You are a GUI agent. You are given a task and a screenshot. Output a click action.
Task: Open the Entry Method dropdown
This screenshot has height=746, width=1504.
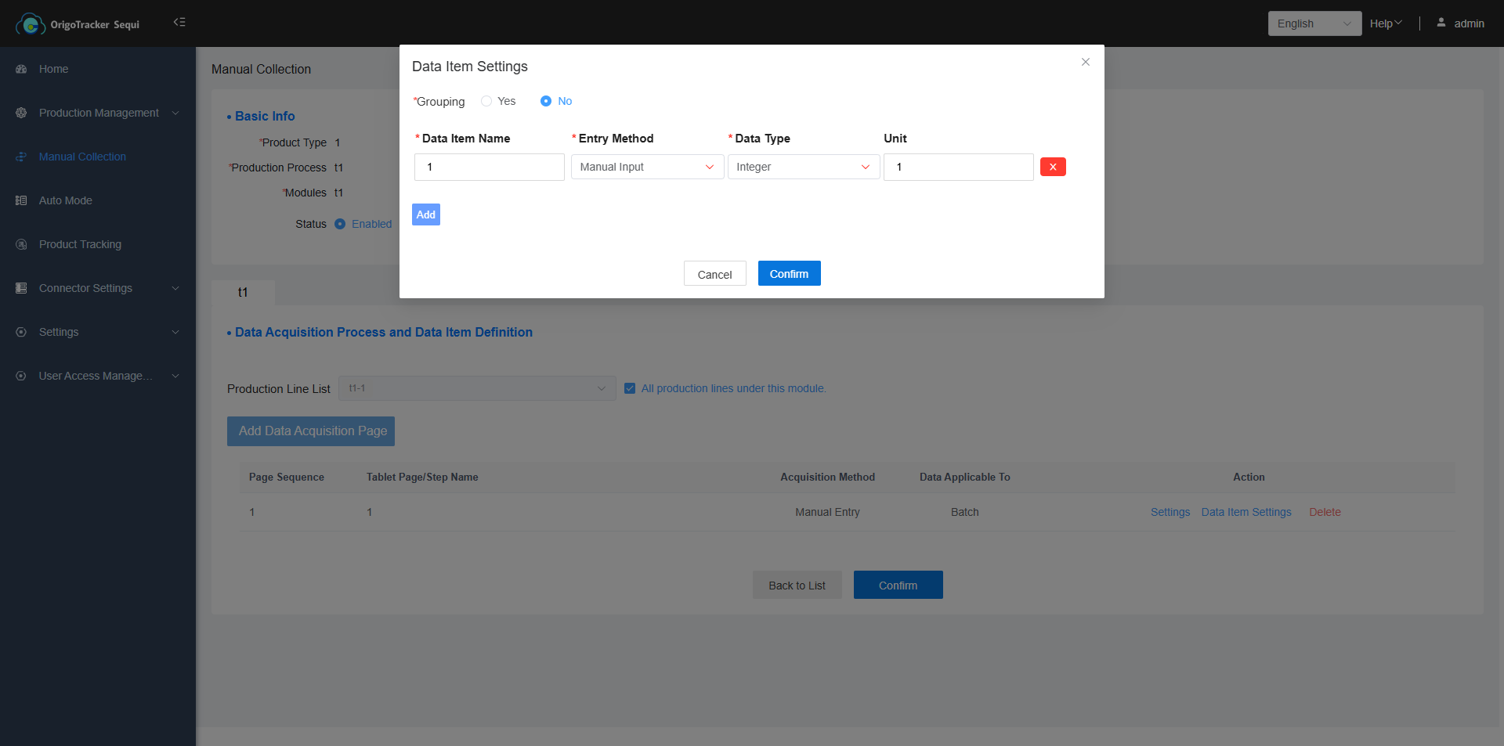(x=647, y=167)
